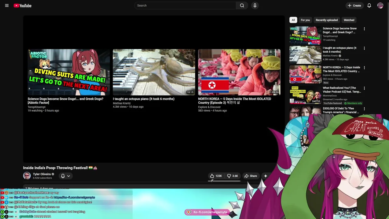This screenshot has width=389, height=219.
Task: Click the sidebar '19 watching' text
Action: click(x=329, y=40)
